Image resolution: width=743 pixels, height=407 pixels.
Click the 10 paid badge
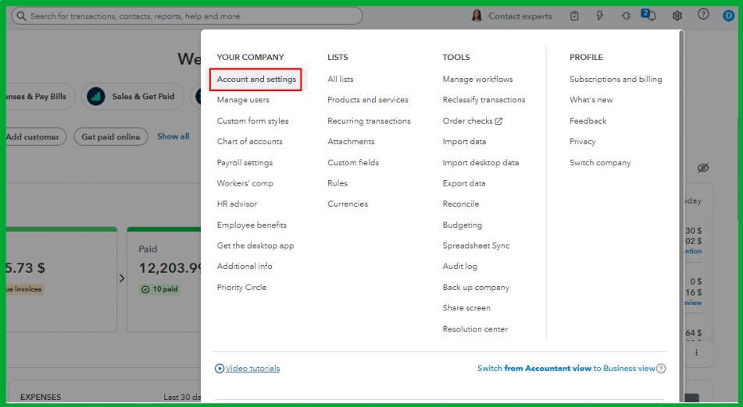159,288
